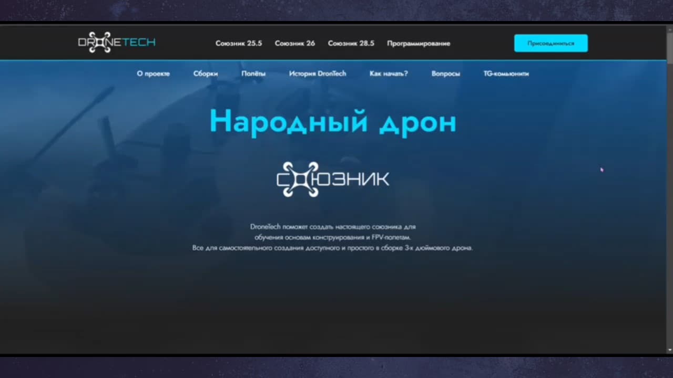Click the line 'DroneTech поможет создать настоящего союзника'

click(333, 227)
